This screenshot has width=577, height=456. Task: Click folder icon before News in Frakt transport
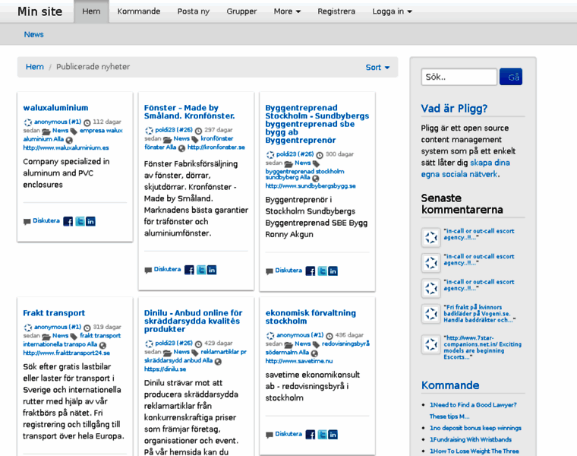coord(46,337)
